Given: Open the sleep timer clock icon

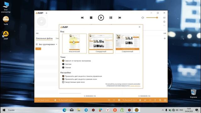Looking at the screenshot, I should (x=164, y=22).
